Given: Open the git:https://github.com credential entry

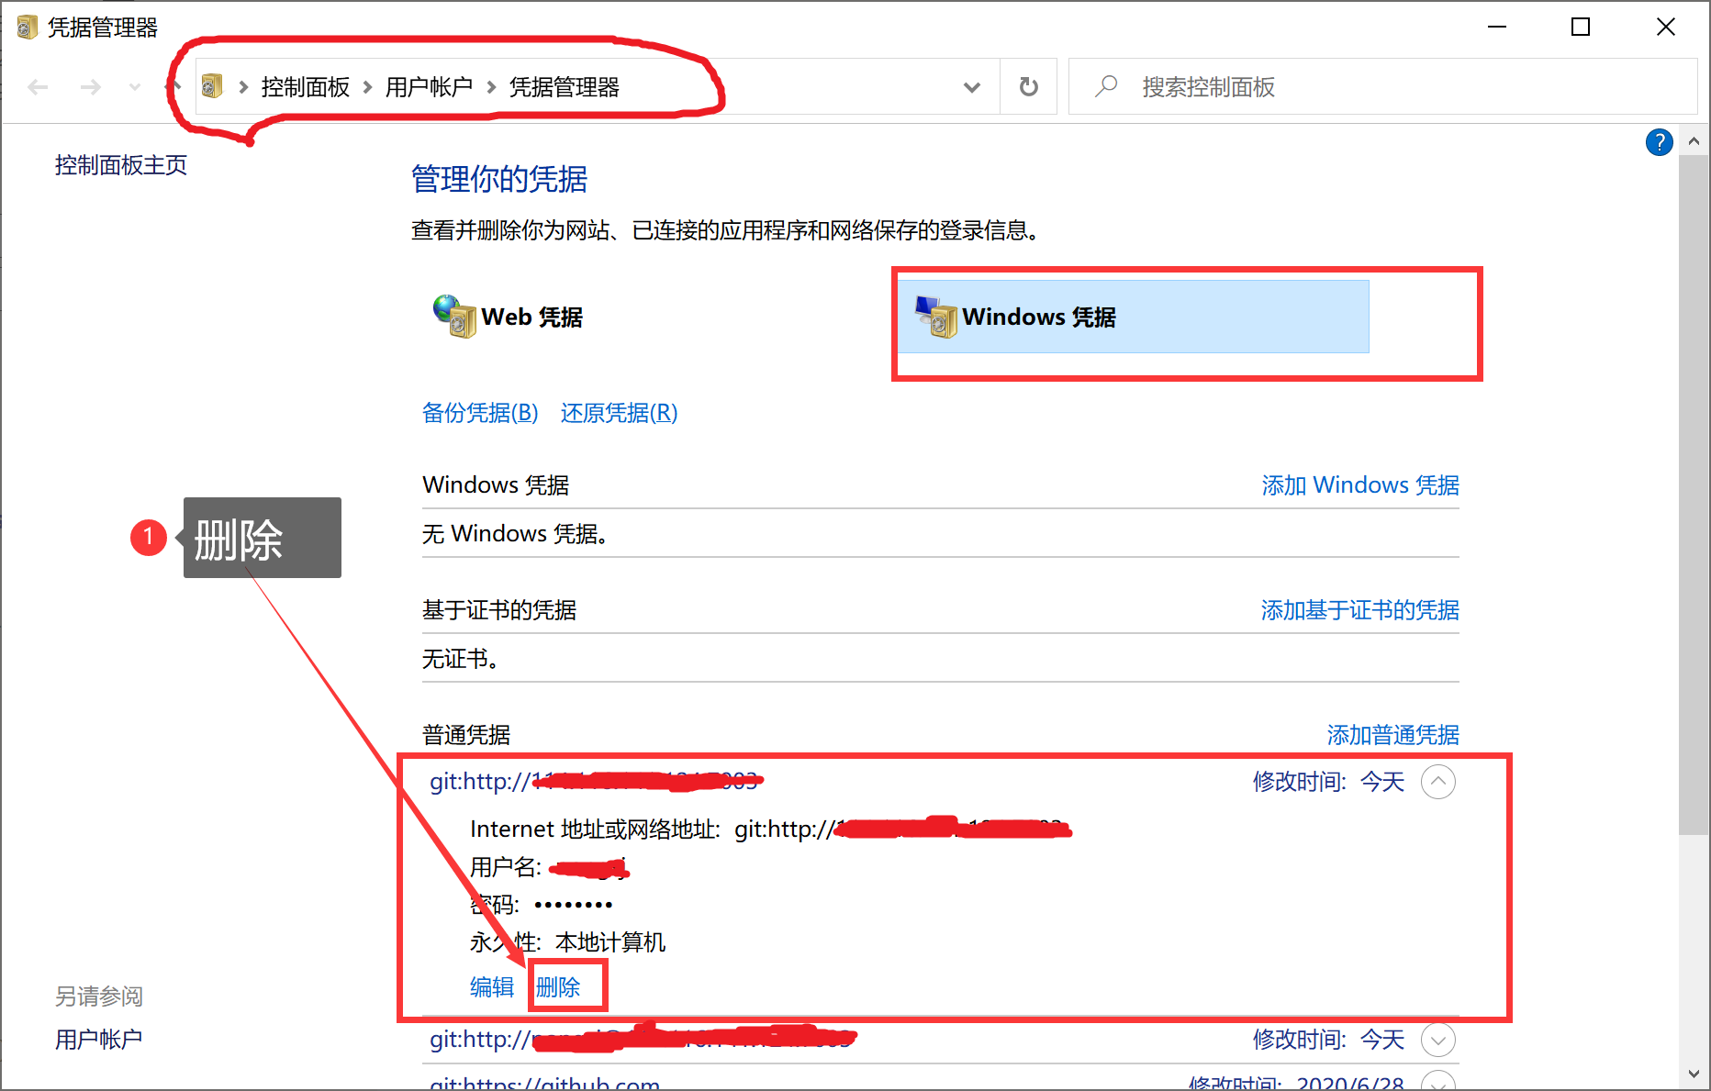Looking at the screenshot, I should click(545, 1083).
